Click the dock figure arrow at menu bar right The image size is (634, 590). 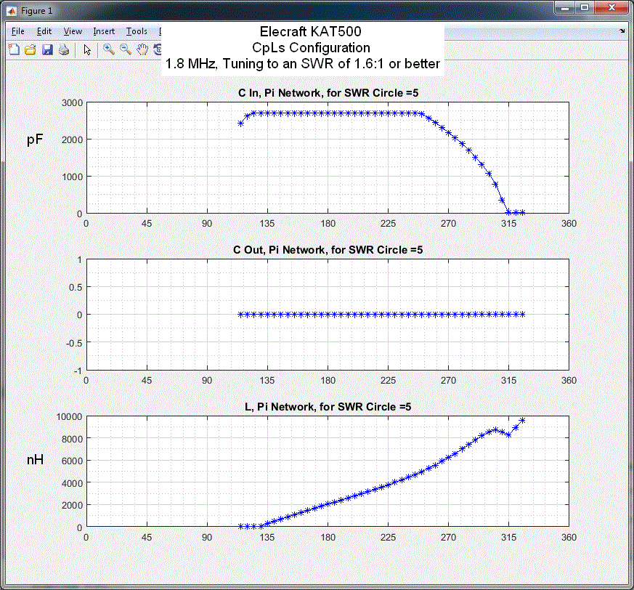click(x=622, y=31)
